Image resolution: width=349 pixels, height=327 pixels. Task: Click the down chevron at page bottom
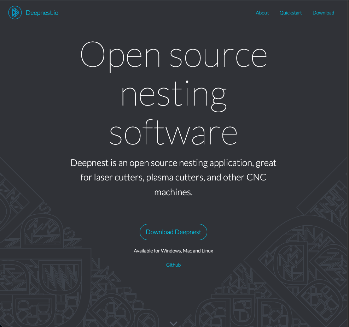pos(173,323)
